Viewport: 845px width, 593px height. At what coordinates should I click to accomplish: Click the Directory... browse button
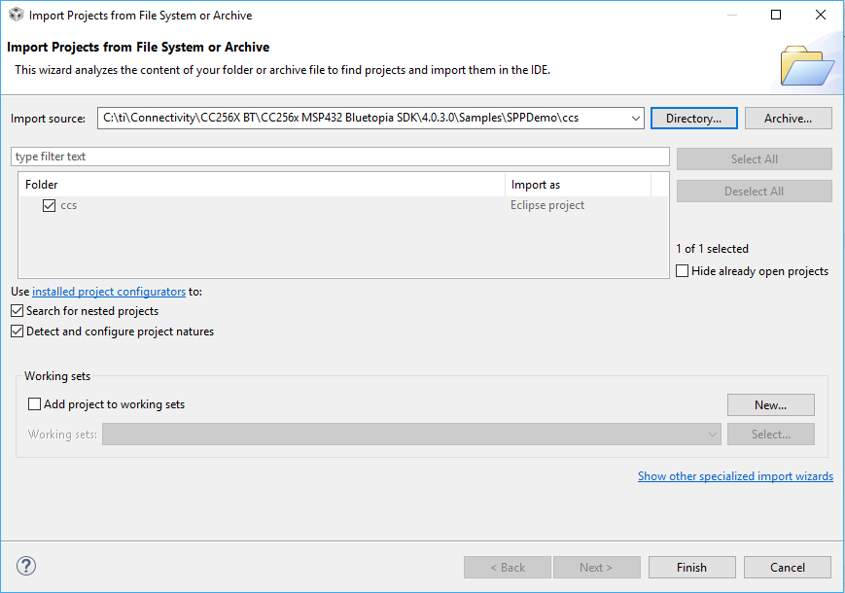[x=693, y=119]
